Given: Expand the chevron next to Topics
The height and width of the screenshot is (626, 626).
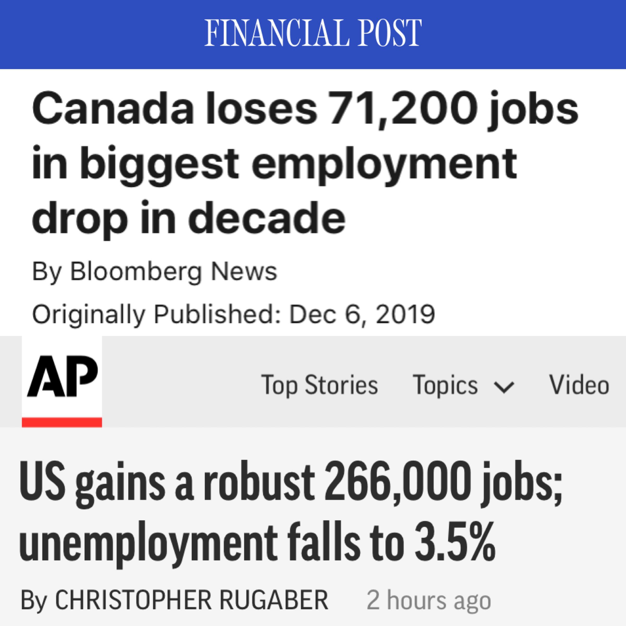Looking at the screenshot, I should click(503, 387).
